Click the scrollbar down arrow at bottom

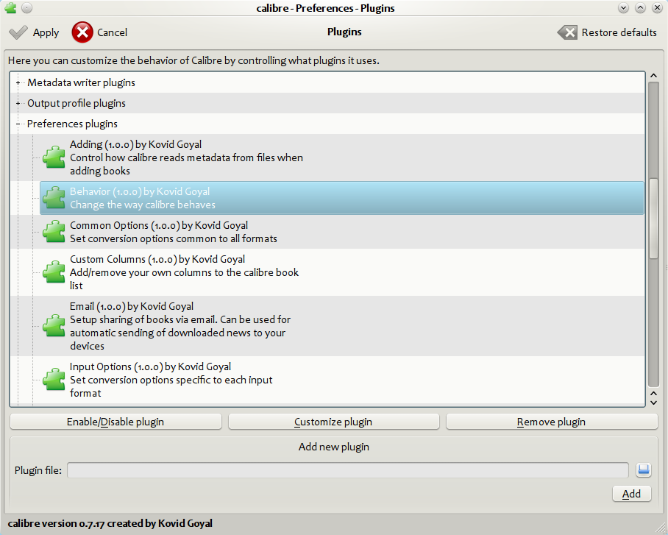653,403
